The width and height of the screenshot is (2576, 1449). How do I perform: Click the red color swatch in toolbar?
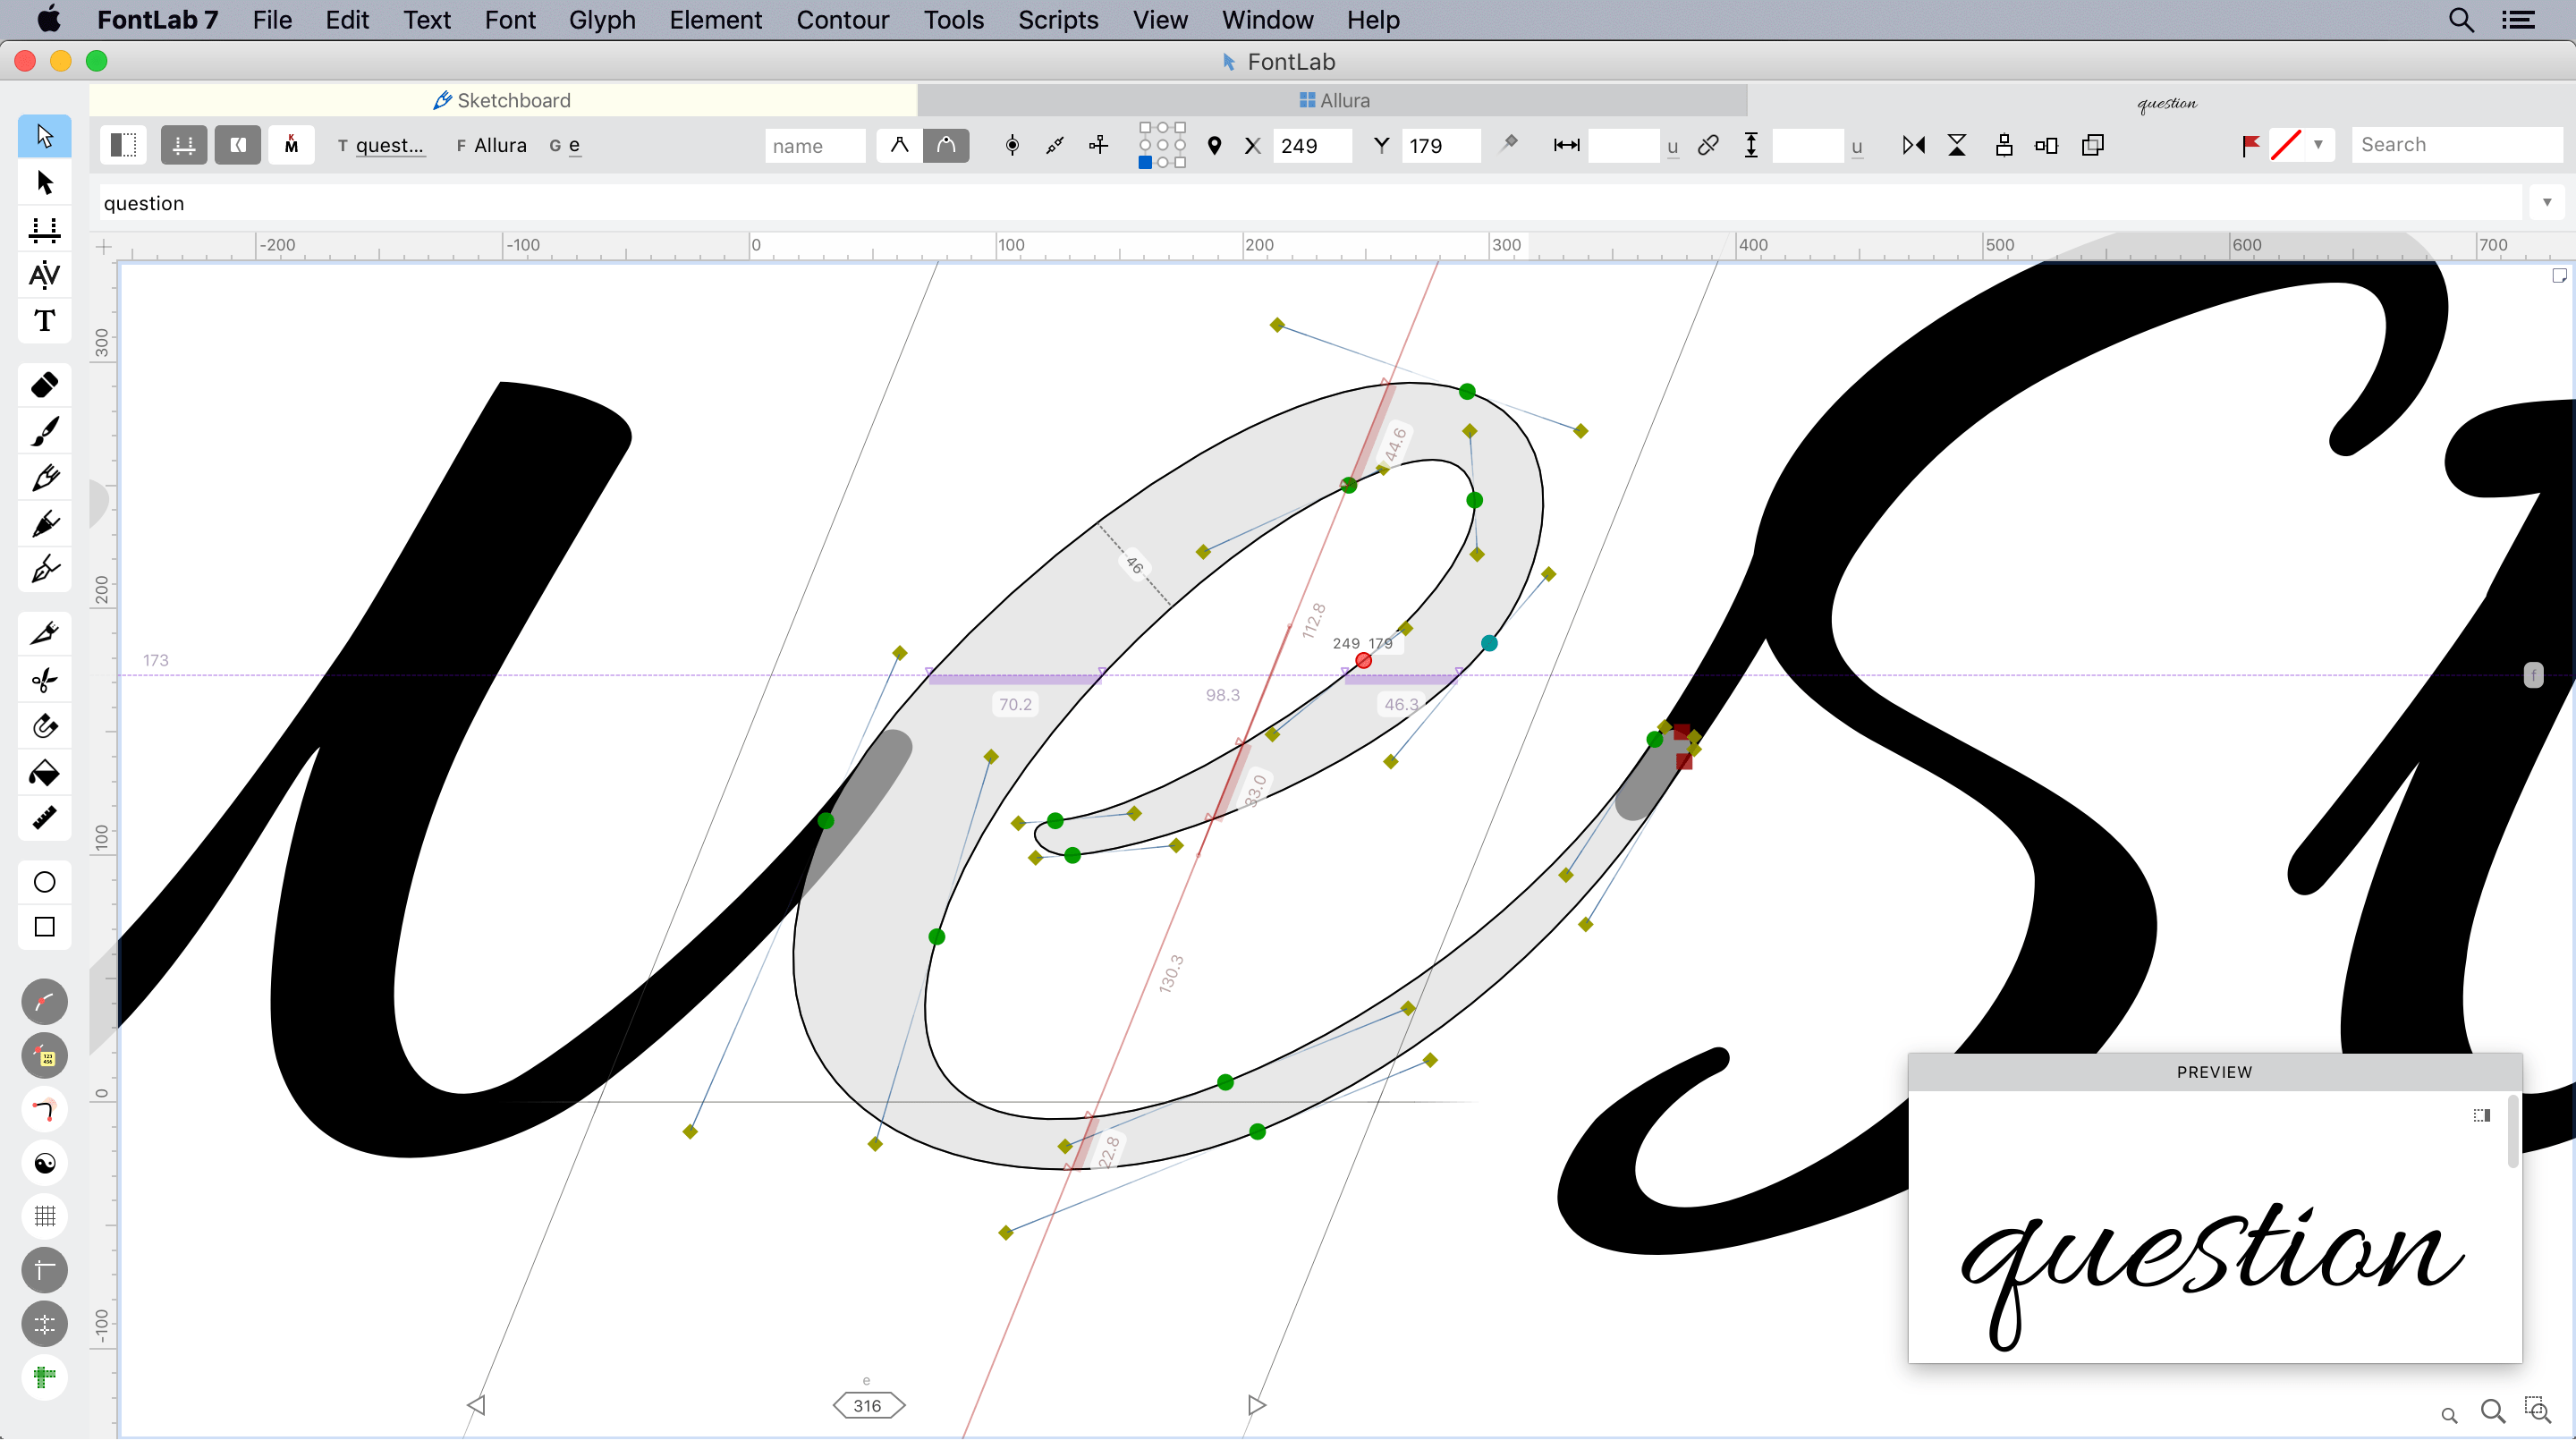(2288, 145)
